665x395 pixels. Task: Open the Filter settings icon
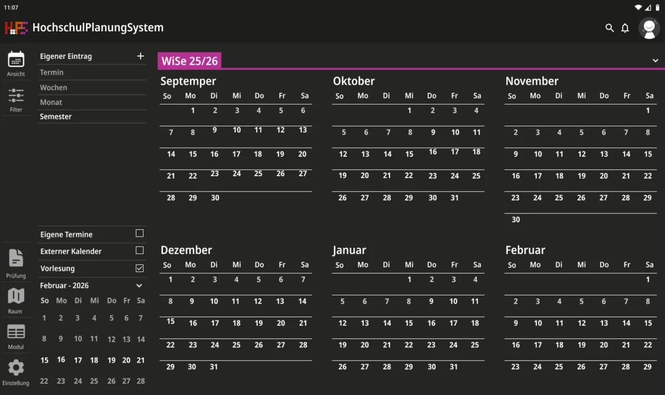point(16,95)
